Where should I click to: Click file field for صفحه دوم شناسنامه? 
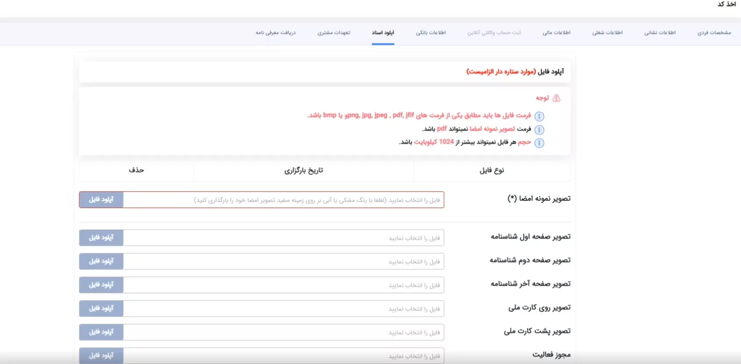tap(283, 262)
